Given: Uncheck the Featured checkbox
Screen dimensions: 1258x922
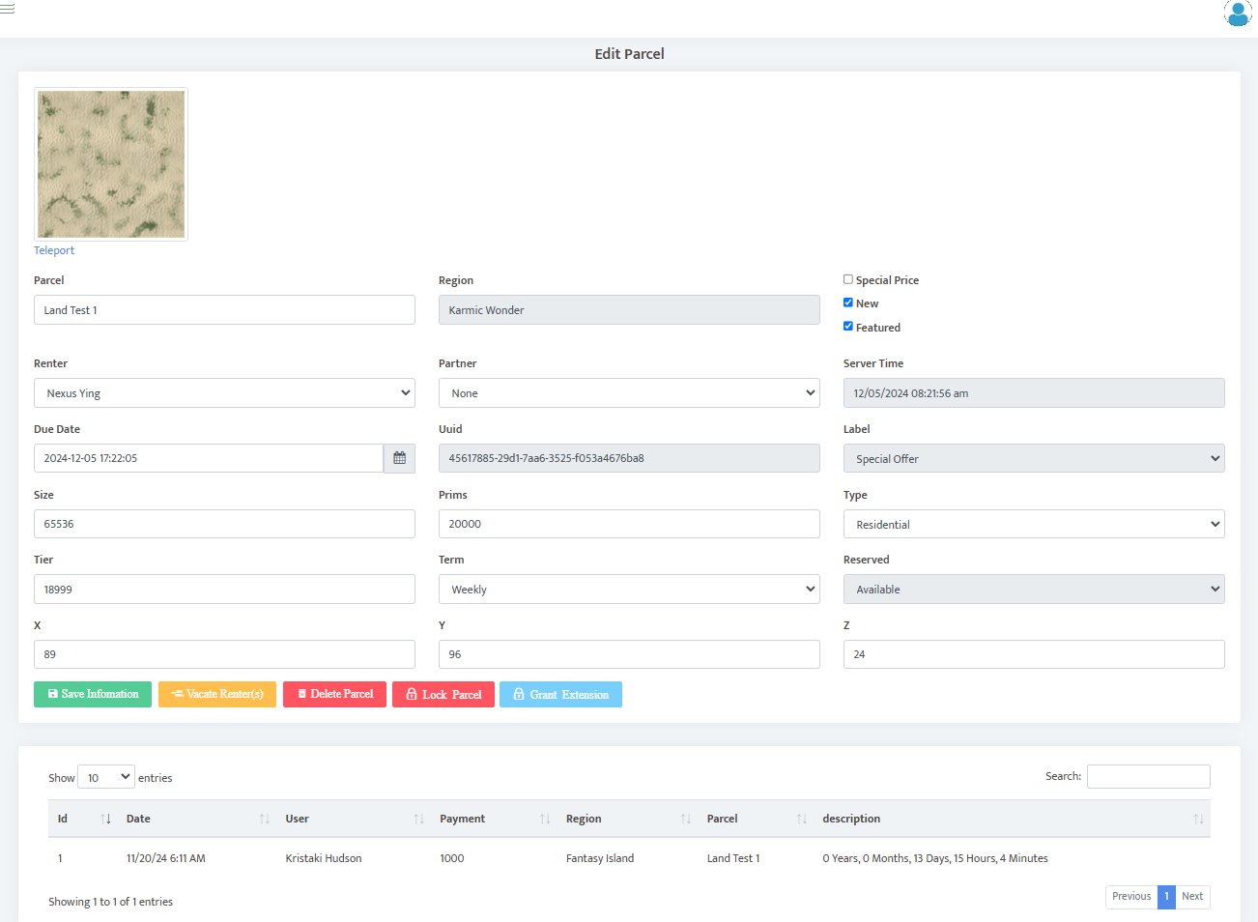Looking at the screenshot, I should point(848,327).
